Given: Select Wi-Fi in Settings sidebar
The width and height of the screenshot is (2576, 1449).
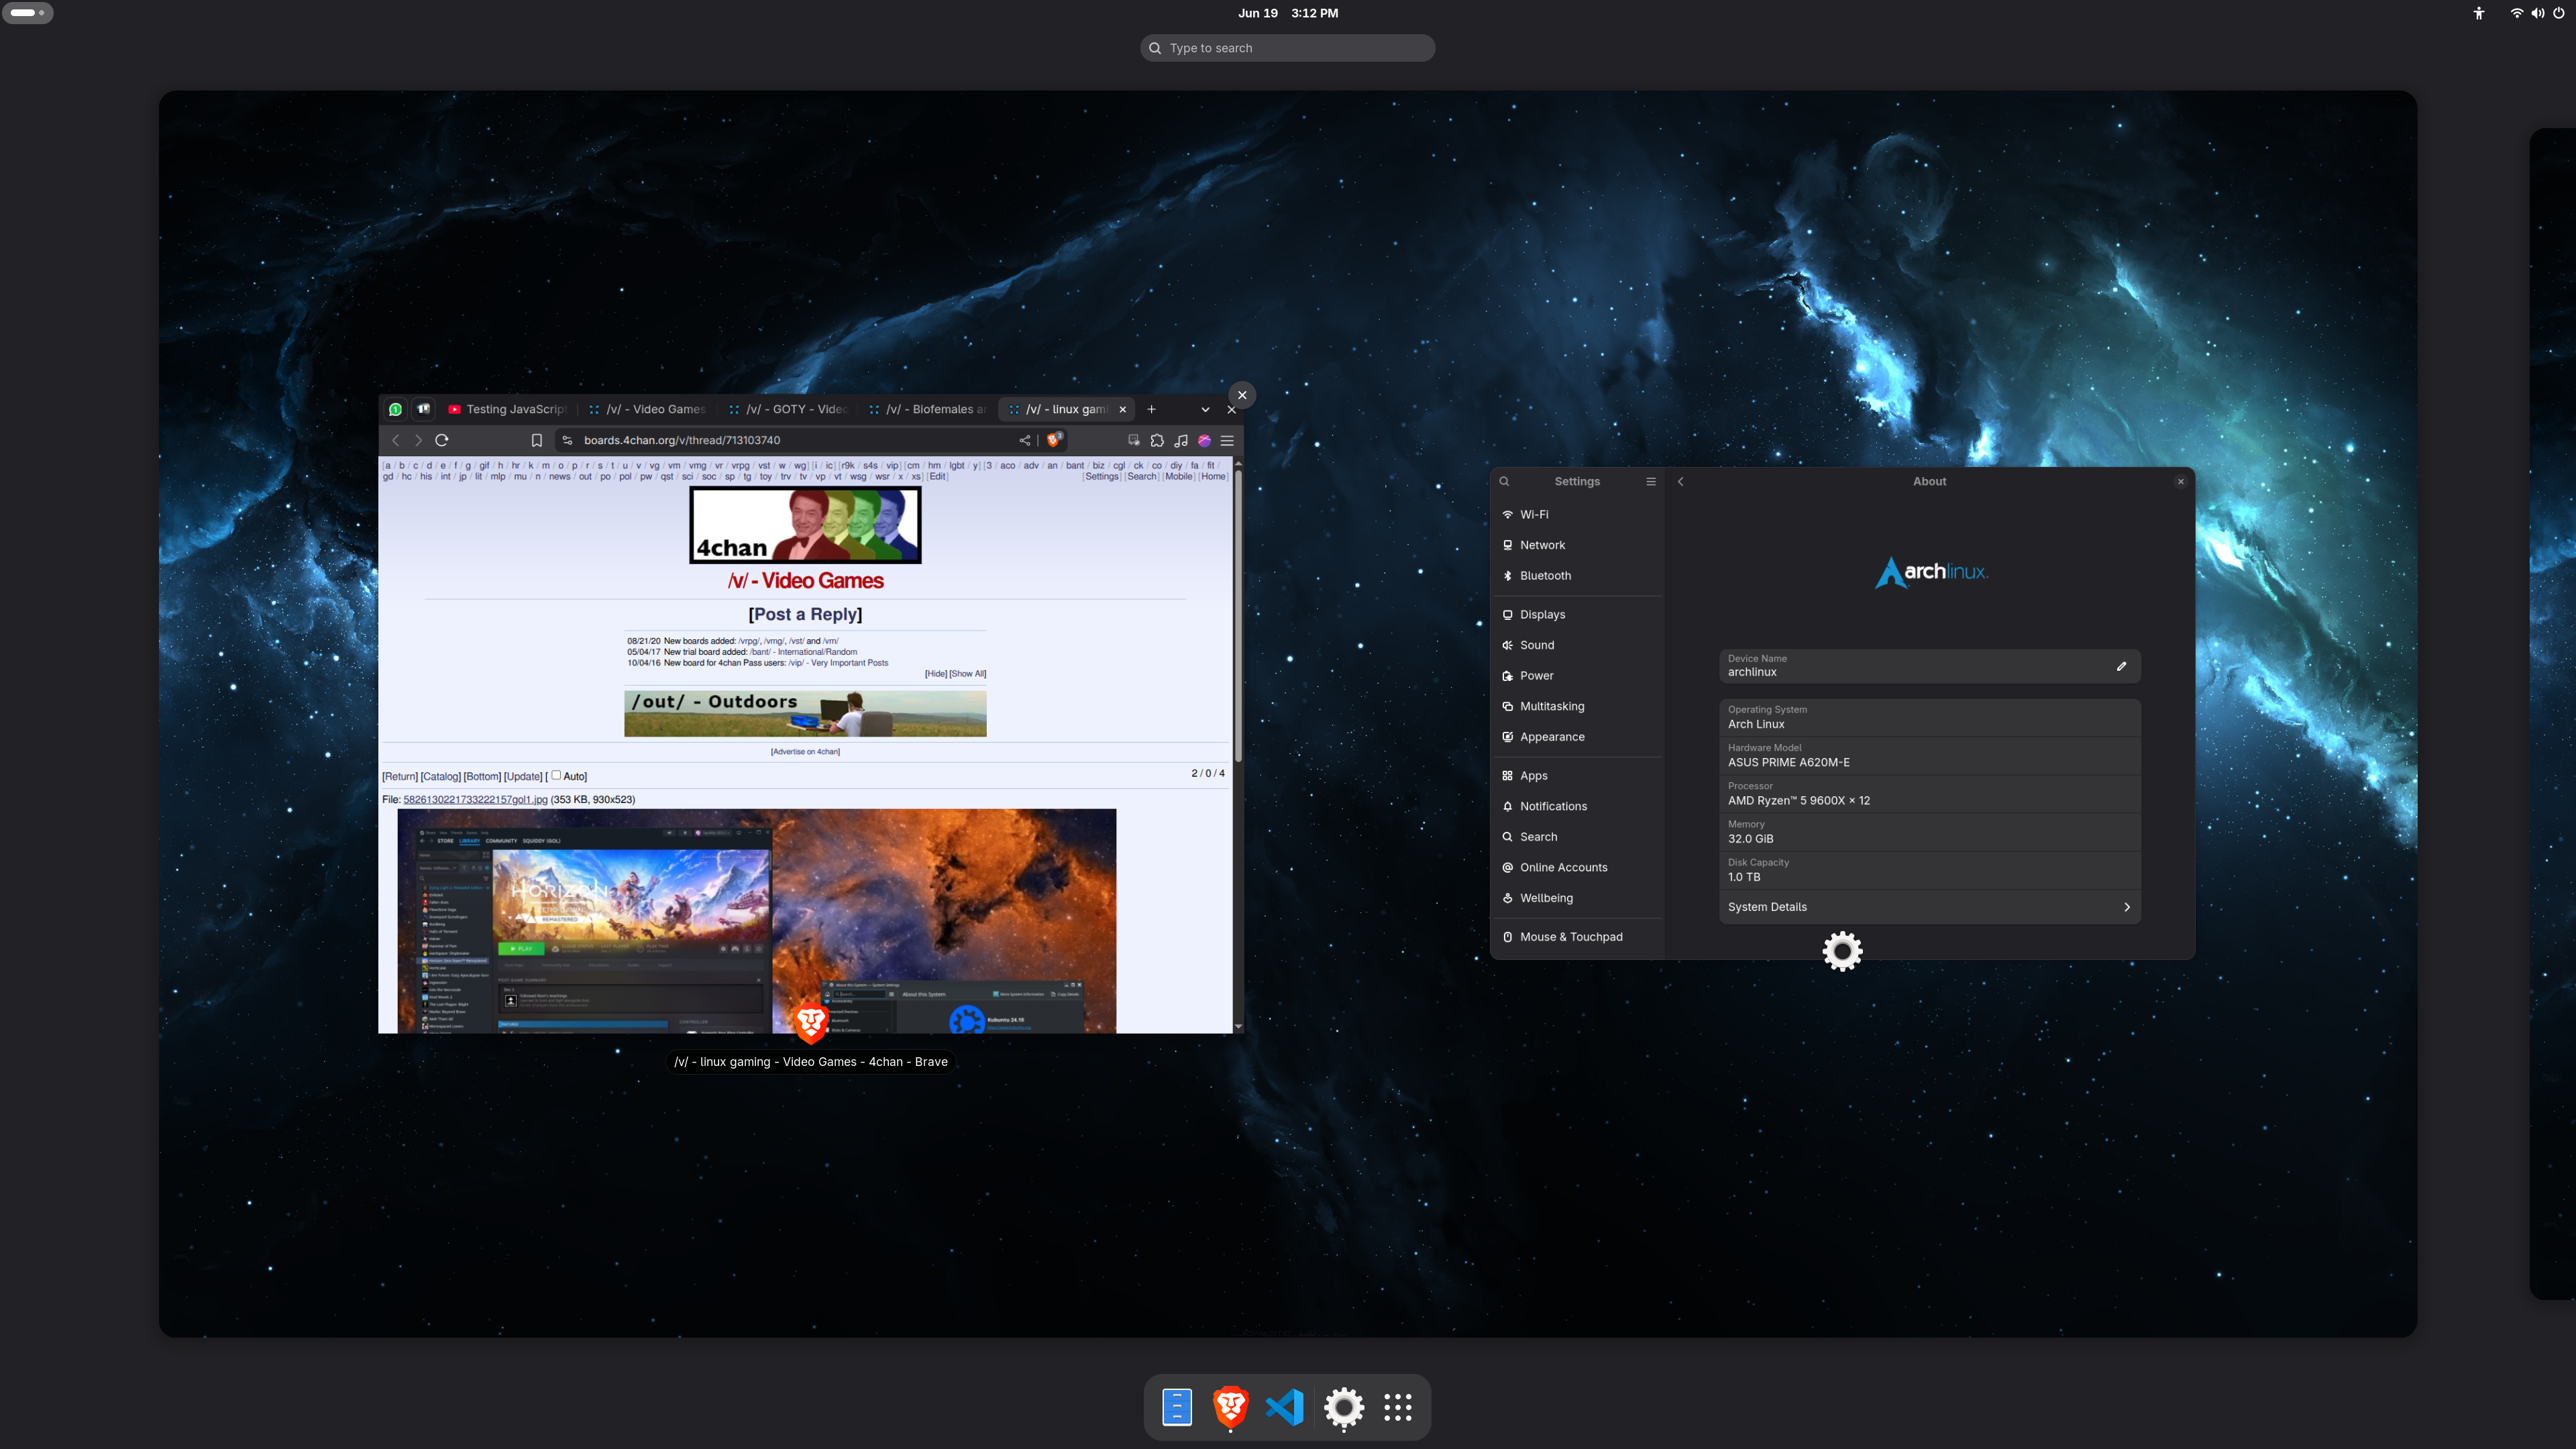Looking at the screenshot, I should (1578, 514).
